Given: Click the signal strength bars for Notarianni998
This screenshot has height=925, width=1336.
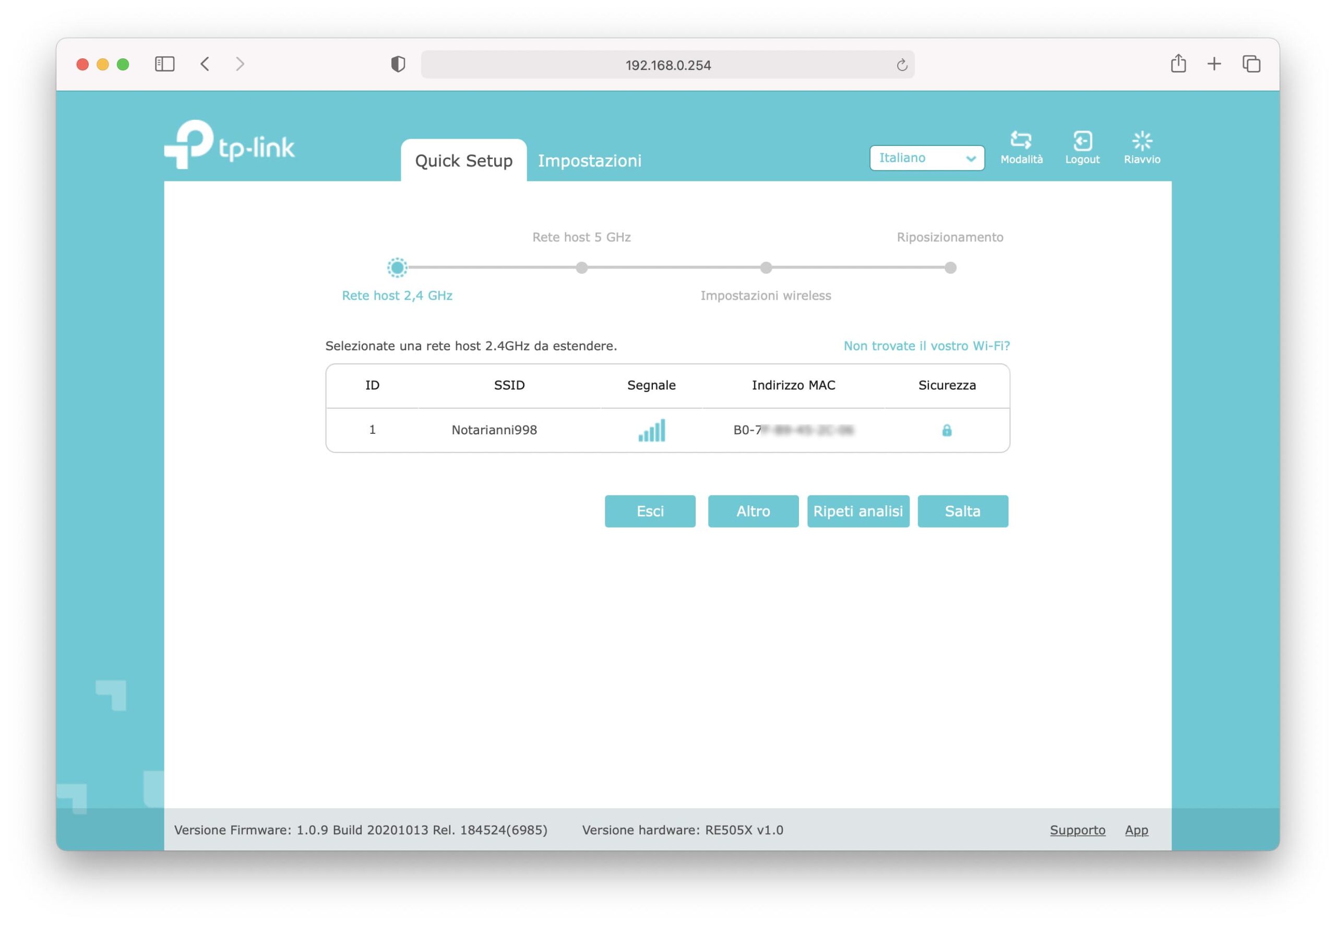Looking at the screenshot, I should (x=651, y=431).
